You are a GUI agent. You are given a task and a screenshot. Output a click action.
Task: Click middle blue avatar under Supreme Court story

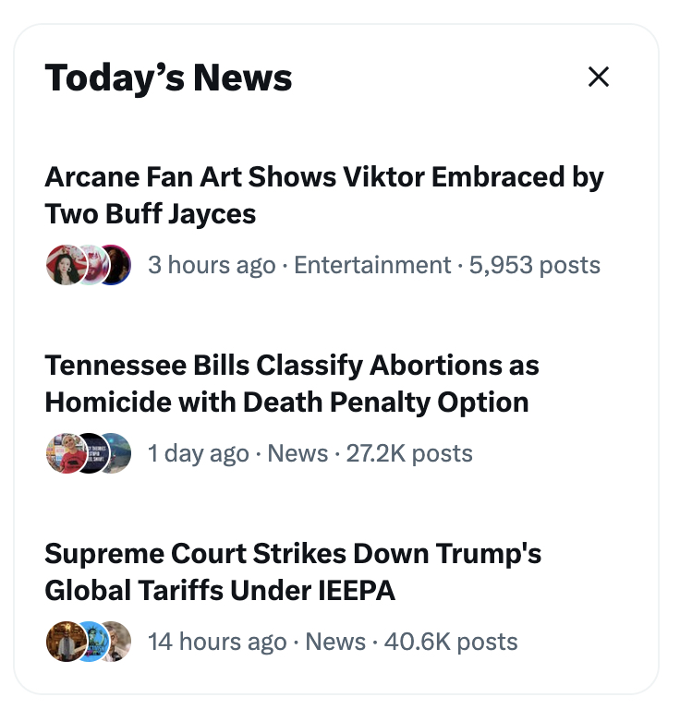tap(90, 643)
